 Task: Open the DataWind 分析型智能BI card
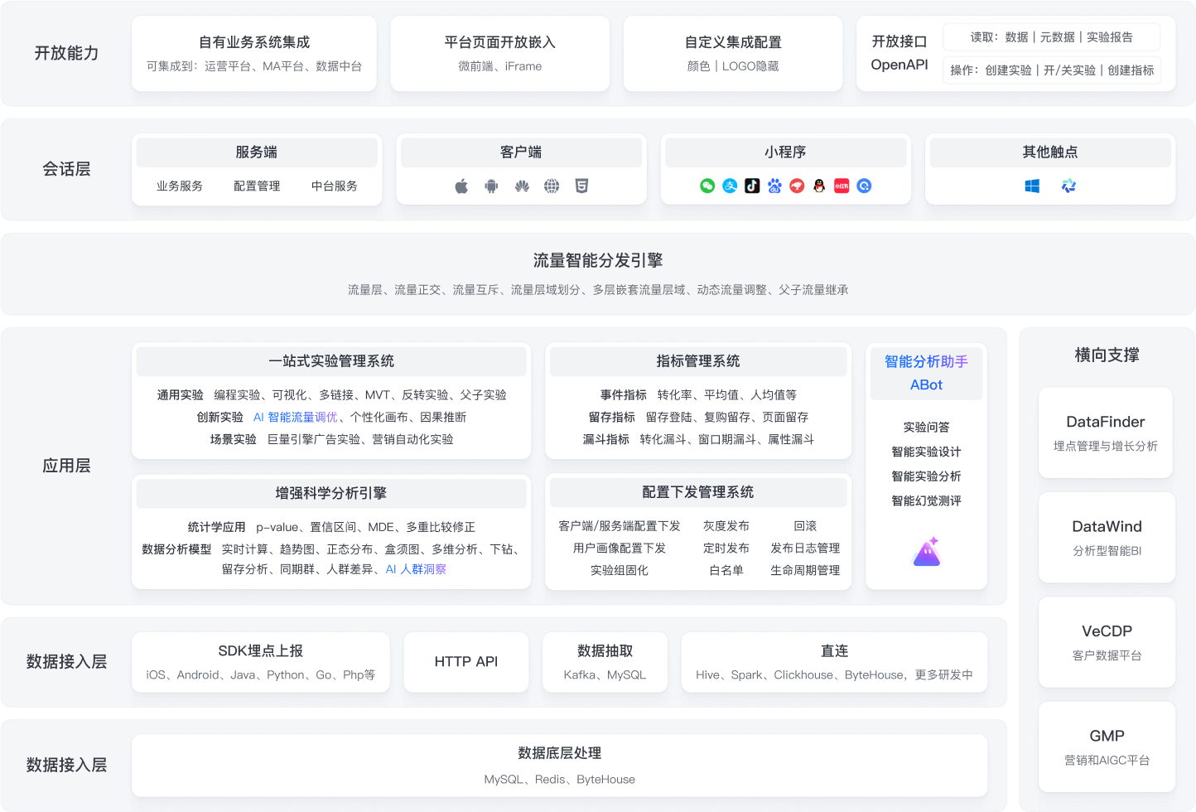coord(1107,537)
